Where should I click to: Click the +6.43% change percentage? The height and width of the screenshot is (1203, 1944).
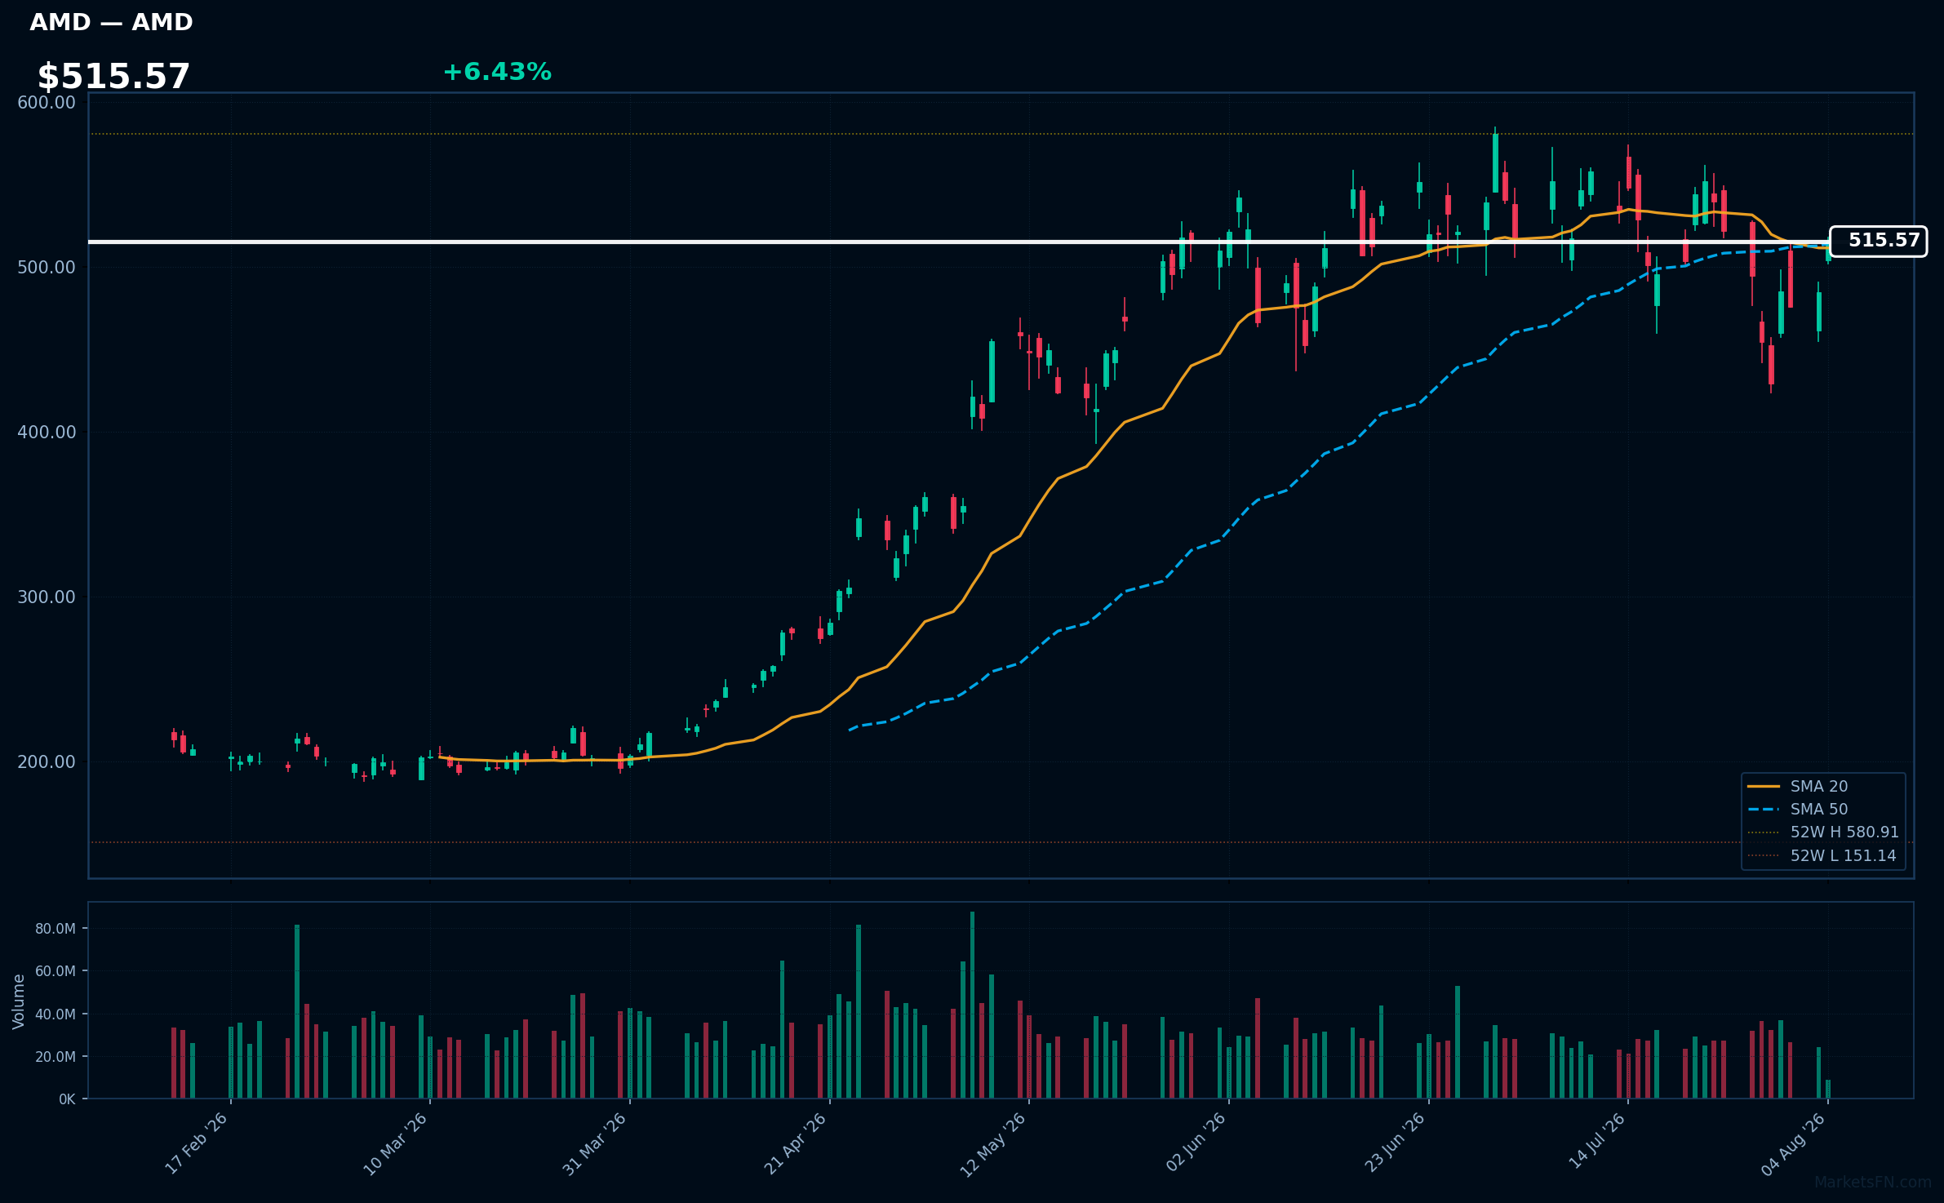[497, 72]
